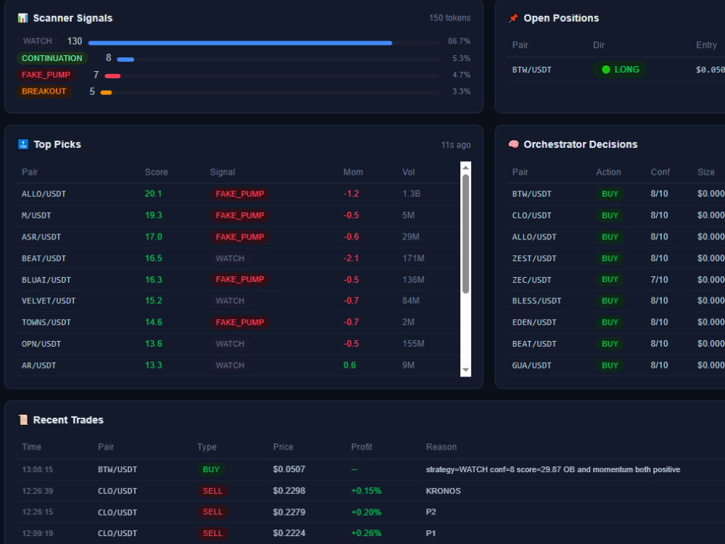Click the strategy=WATCH reason text
This screenshot has height=544, width=725.
pos(553,469)
